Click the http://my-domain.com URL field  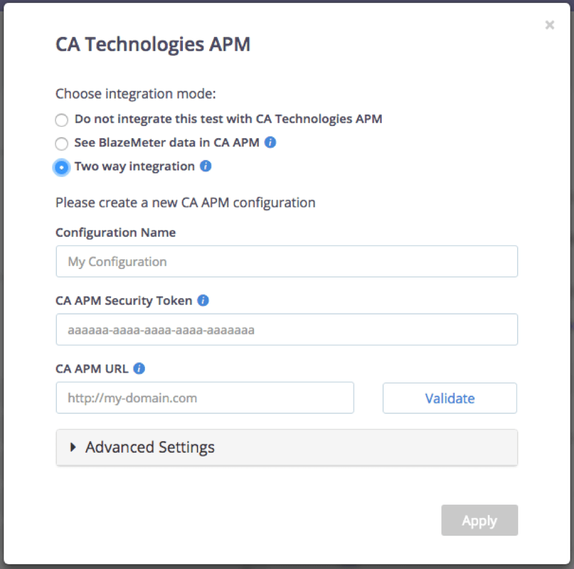point(204,398)
